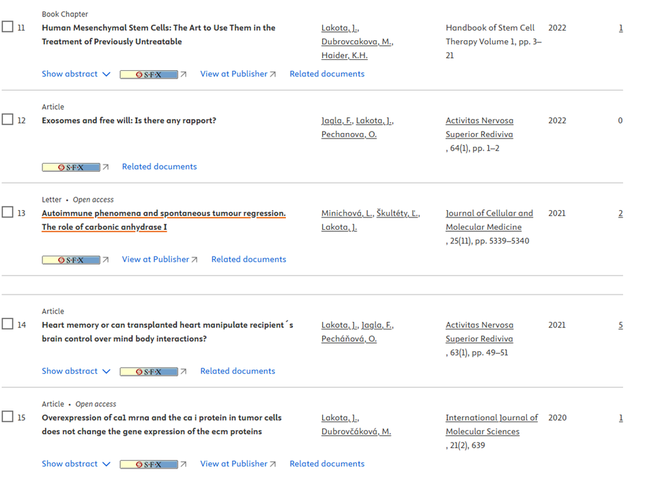Click SFX icon for result 13

click(71, 260)
